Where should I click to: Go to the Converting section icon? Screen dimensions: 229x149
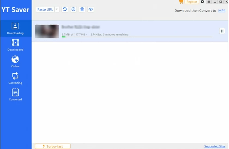click(x=15, y=76)
